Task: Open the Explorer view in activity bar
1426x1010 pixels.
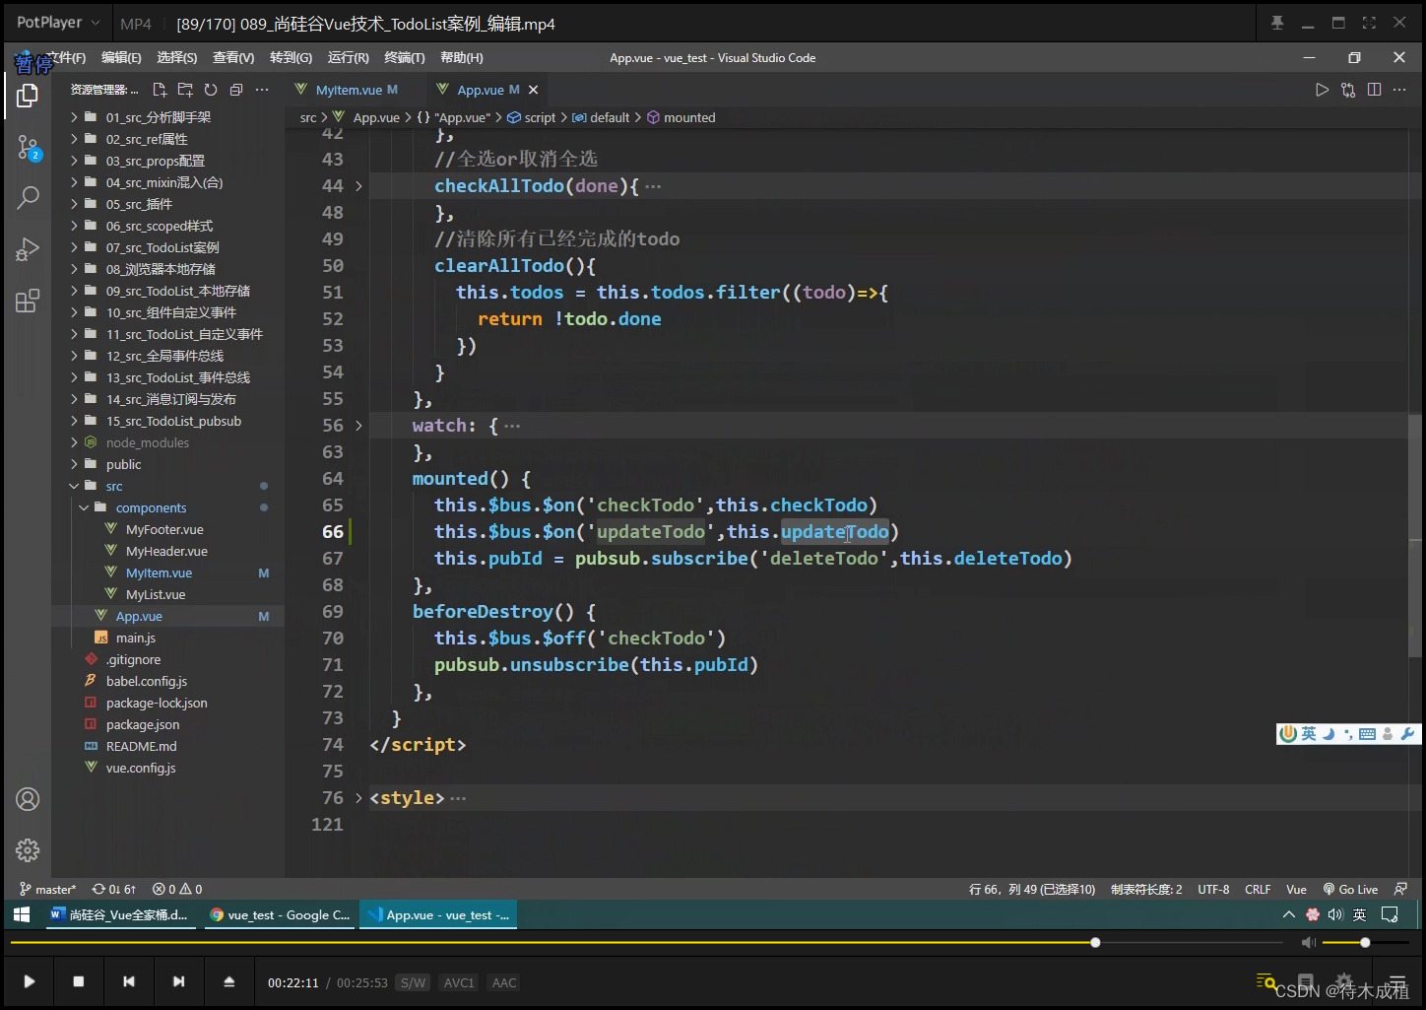Action: coord(28,96)
